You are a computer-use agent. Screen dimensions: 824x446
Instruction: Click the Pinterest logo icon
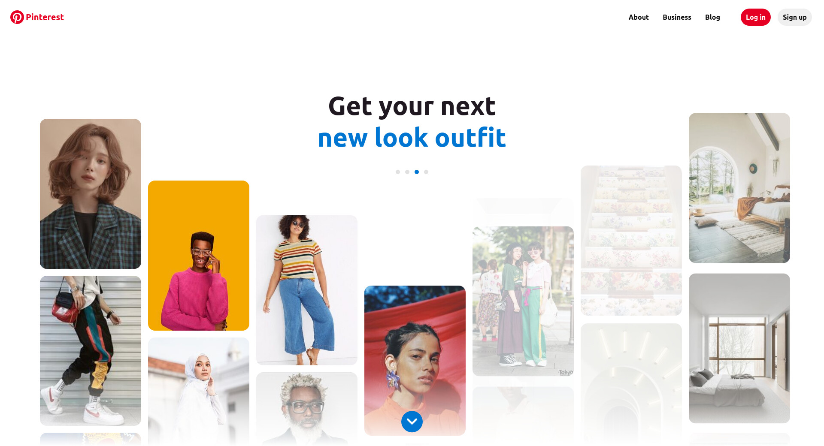click(x=17, y=17)
